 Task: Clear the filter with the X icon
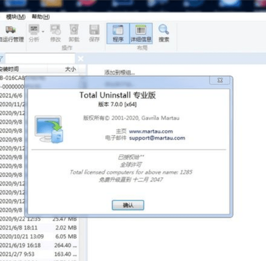(81, 59)
